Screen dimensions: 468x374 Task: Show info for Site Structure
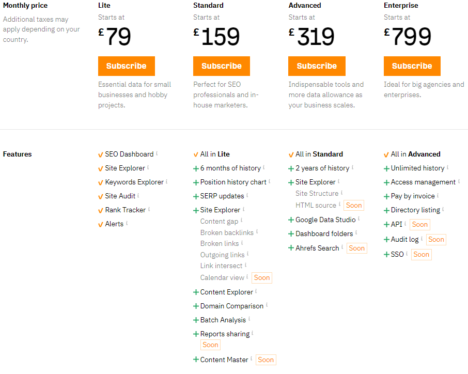(342, 193)
